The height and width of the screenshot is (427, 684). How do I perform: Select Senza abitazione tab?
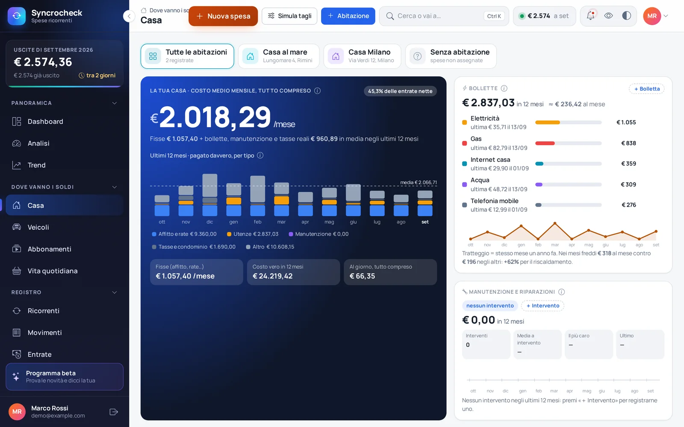click(451, 56)
